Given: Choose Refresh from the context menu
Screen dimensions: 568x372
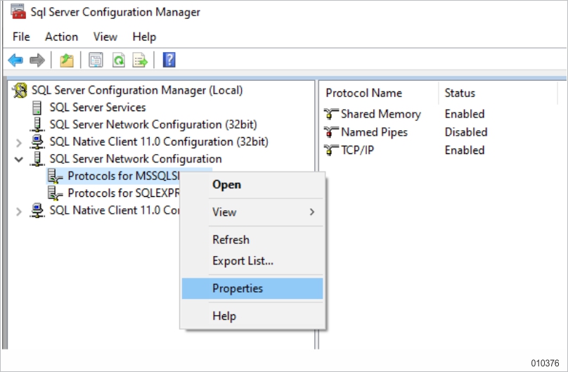Looking at the screenshot, I should tap(252, 240).
